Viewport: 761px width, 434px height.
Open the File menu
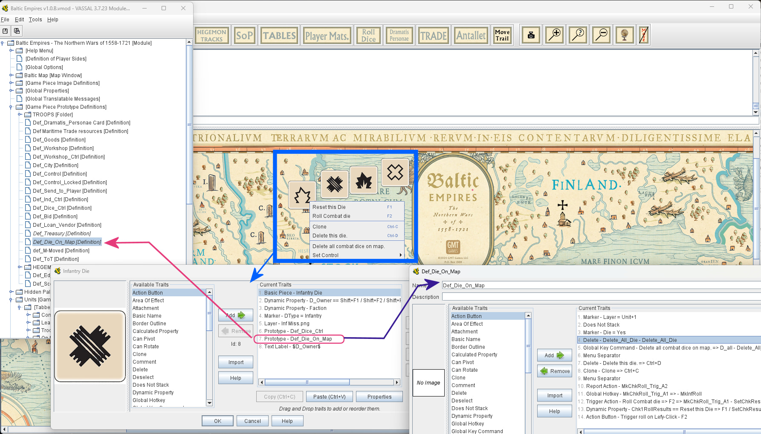[x=5, y=19]
